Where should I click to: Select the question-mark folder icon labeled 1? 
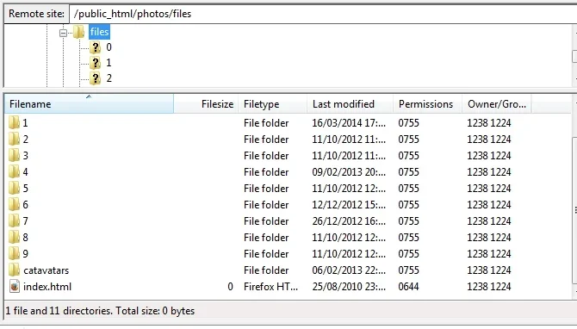click(96, 63)
